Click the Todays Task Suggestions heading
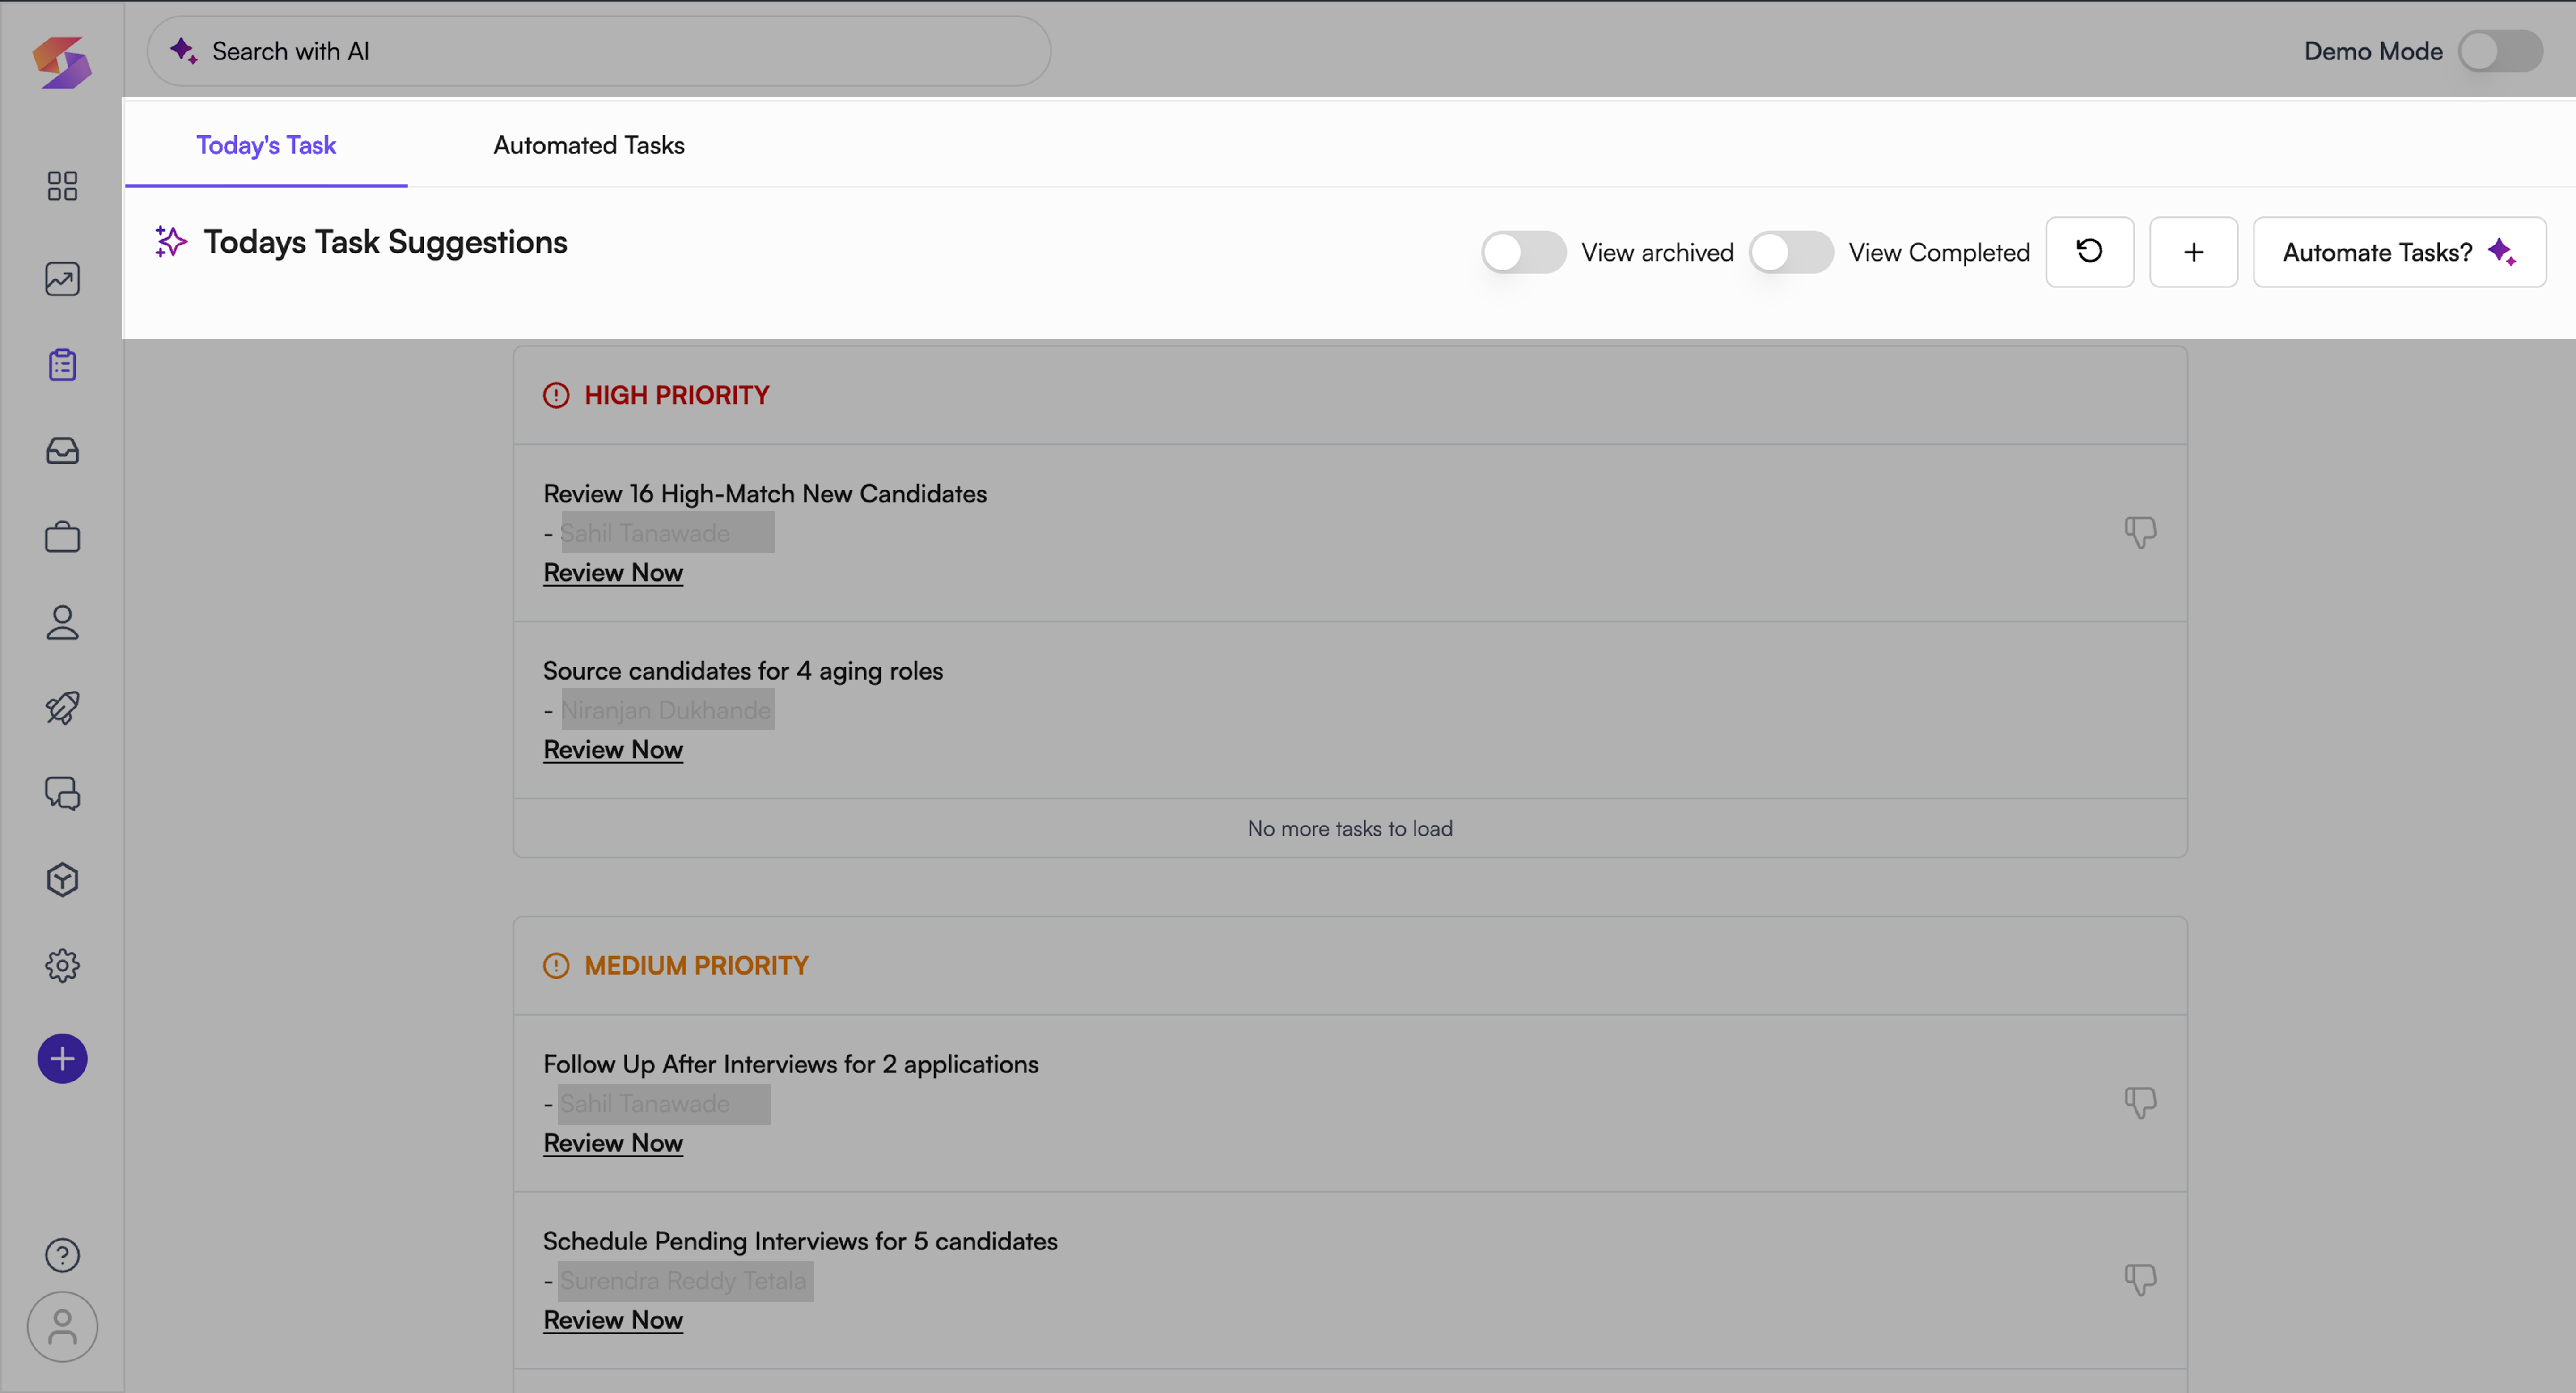Screen dimensions: 2576x1393 pos(385,242)
